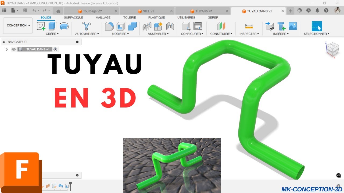Image resolution: width=344 pixels, height=193 pixels.
Task: Open the user profile avatar
Action: [x=337, y=10]
